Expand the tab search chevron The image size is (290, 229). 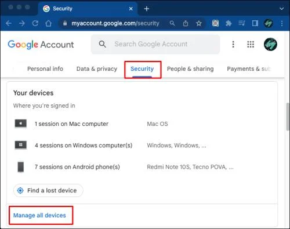pos(282,9)
